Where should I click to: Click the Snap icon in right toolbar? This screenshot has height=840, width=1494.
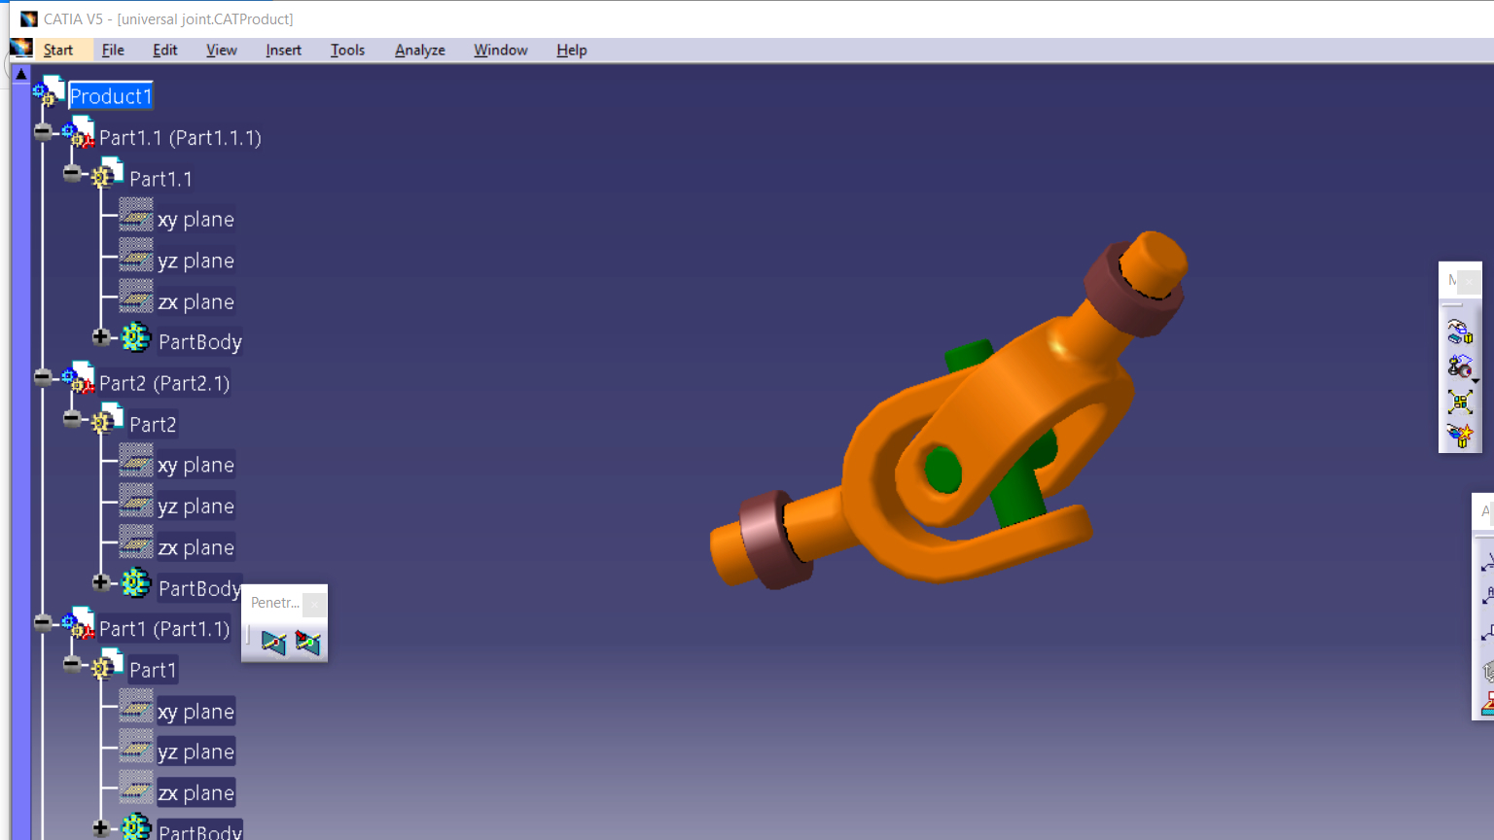click(x=1458, y=367)
